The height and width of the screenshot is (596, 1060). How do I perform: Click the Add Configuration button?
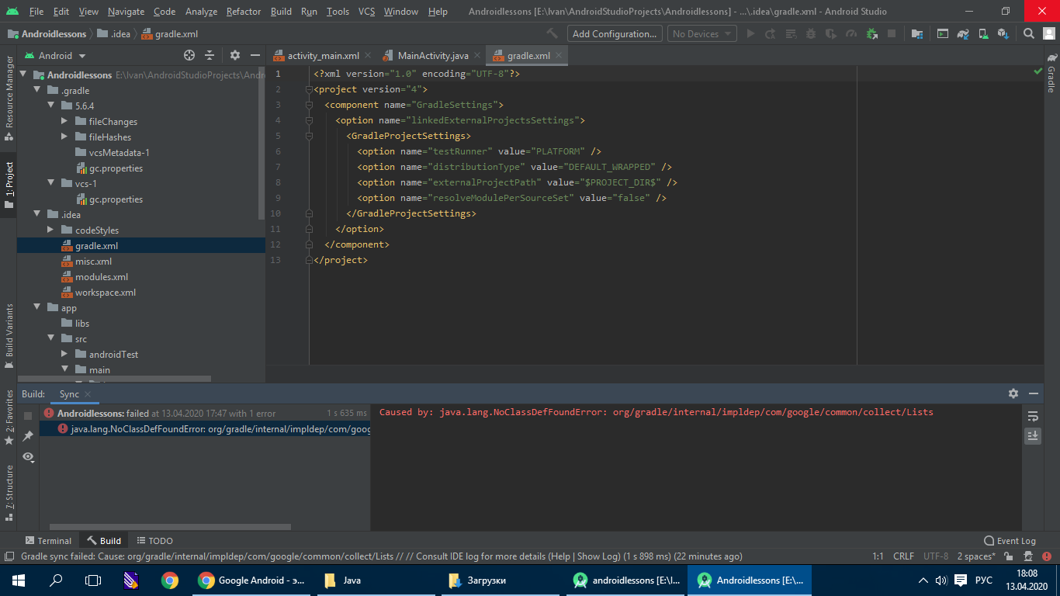pyautogui.click(x=615, y=33)
